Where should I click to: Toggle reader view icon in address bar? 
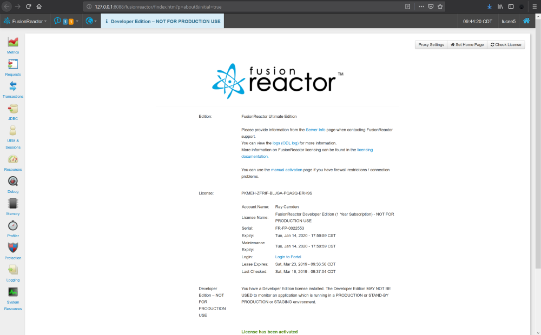(x=407, y=6)
